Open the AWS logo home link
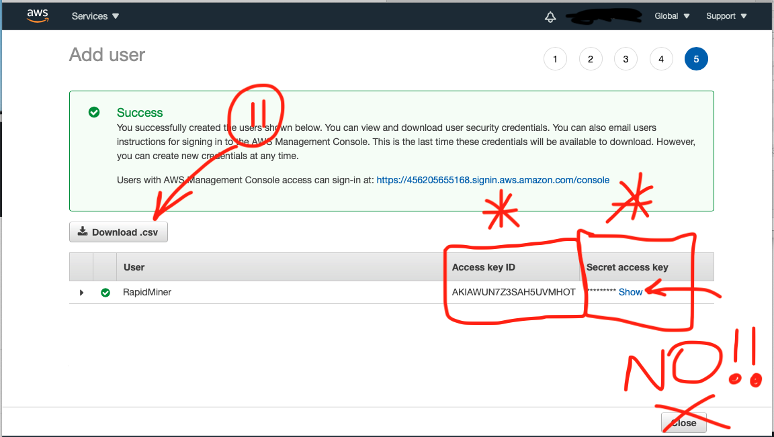Viewport: 774px width, 437px height. (x=38, y=16)
